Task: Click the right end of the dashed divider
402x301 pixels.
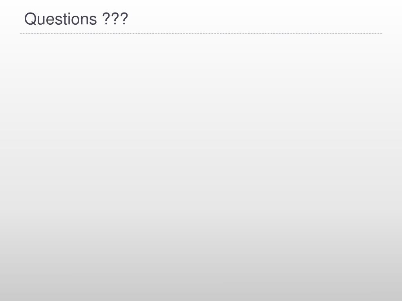Action: coord(381,33)
